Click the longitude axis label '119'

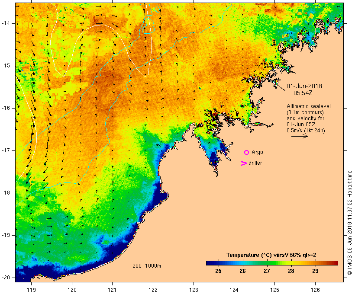click(x=32, y=290)
